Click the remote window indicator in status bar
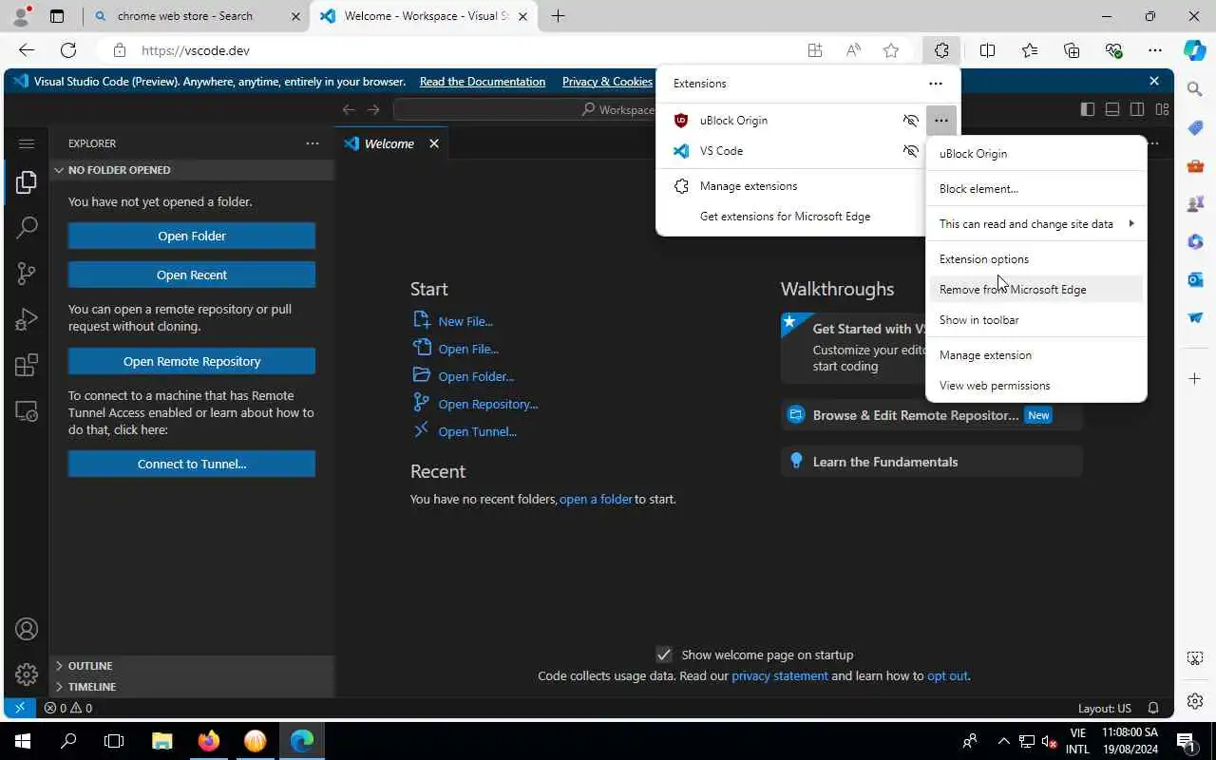This screenshot has width=1216, height=760. pos(20,708)
